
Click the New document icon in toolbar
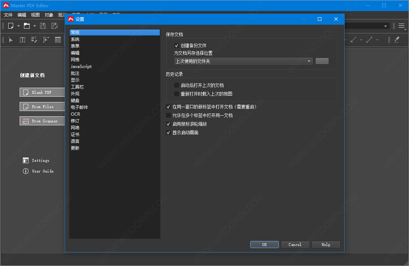click(x=11, y=26)
